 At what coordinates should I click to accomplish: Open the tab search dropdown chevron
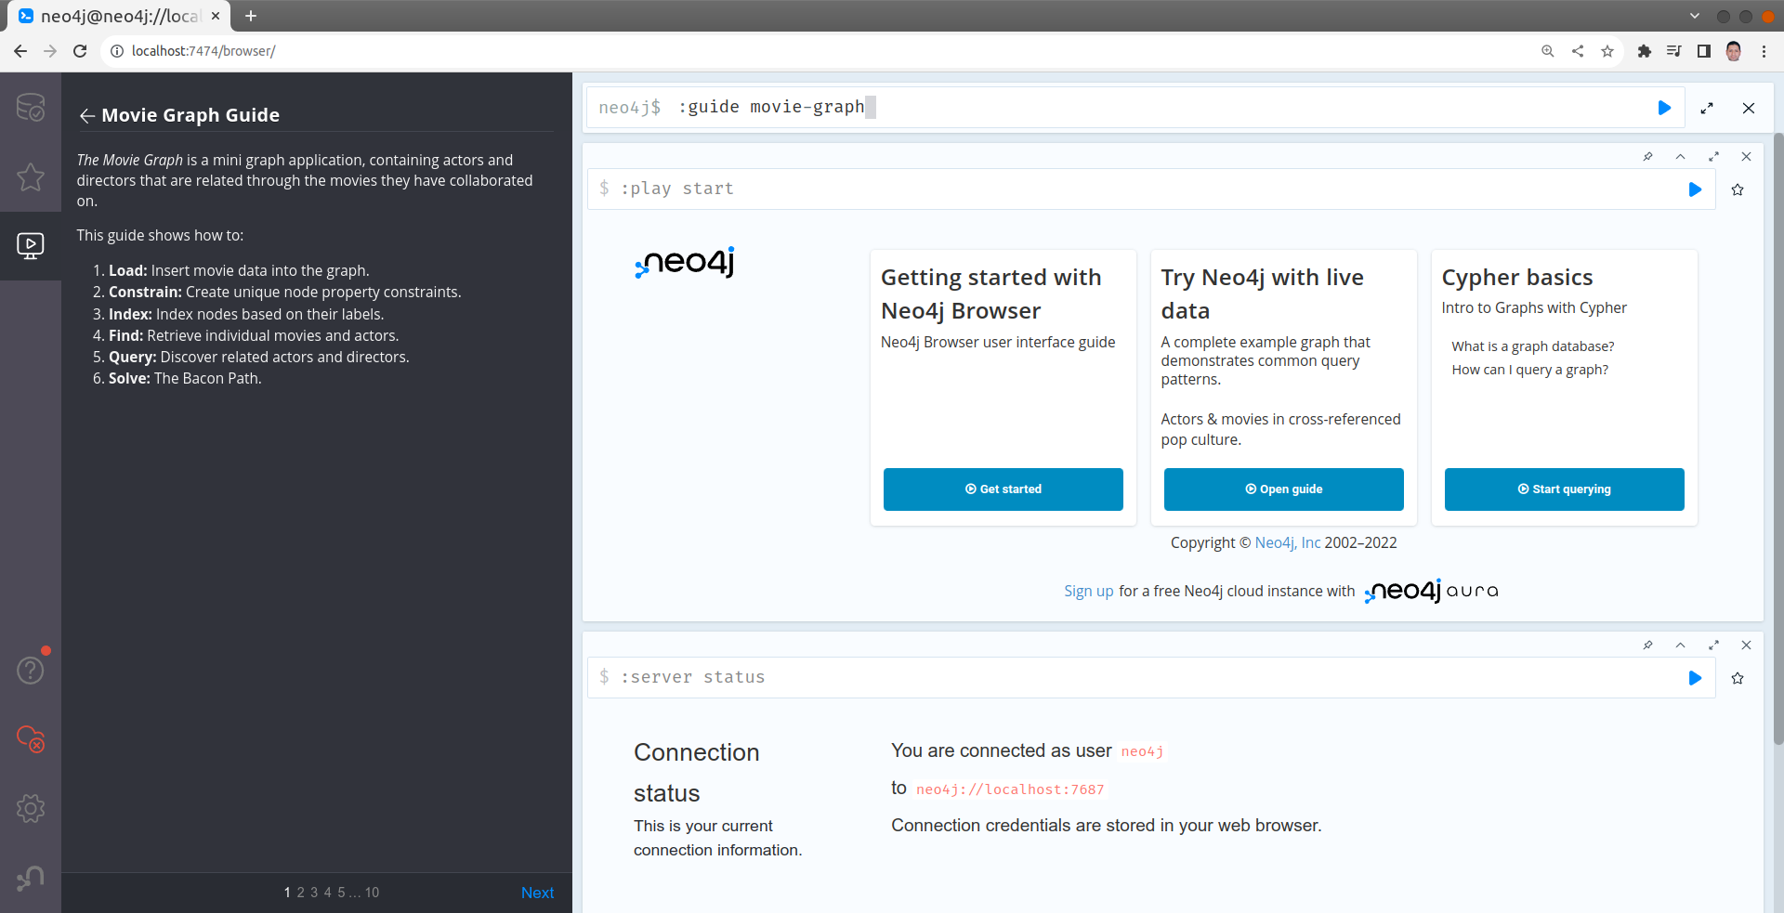[x=1695, y=16]
